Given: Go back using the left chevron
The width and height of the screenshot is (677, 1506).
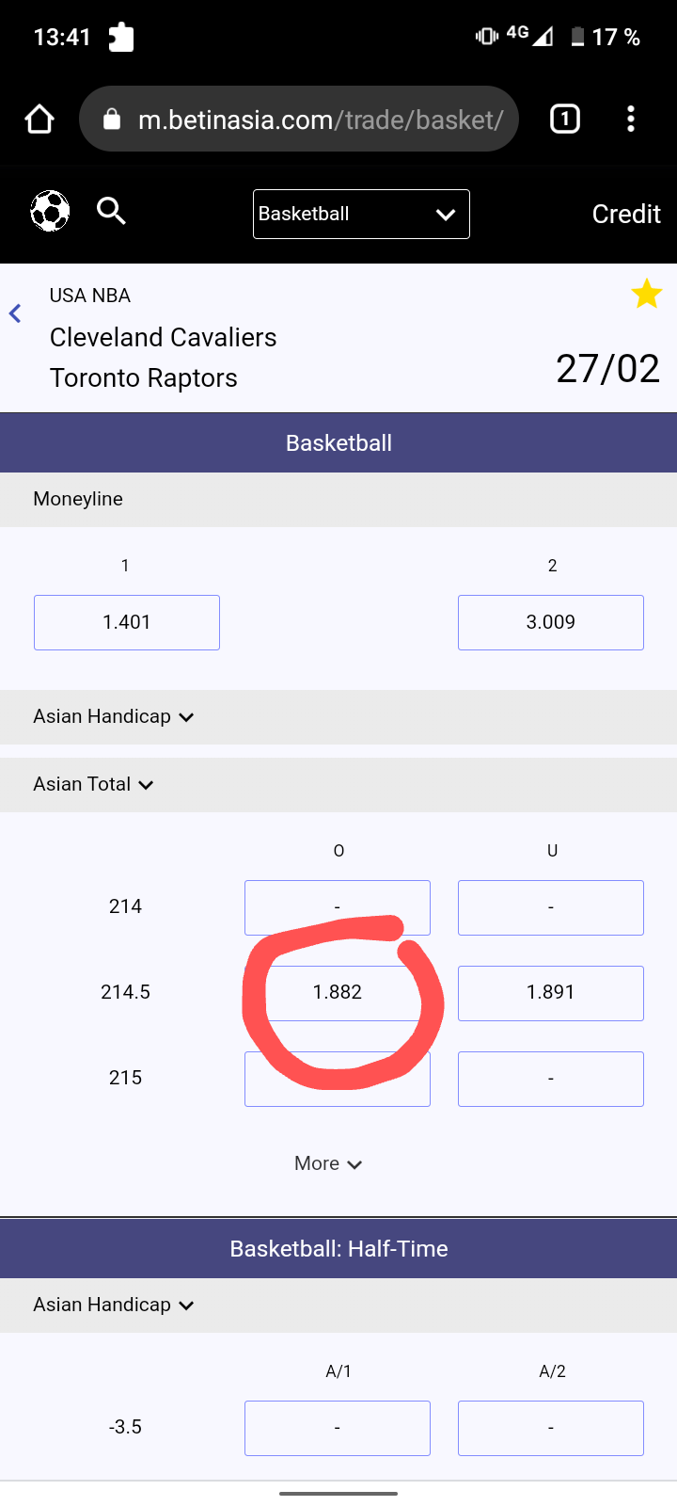Looking at the screenshot, I should coord(15,313).
